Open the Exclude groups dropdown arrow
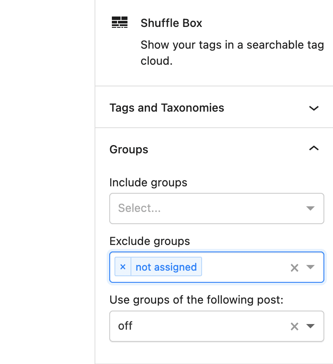Screen dimensions: 333x364 point(310,267)
